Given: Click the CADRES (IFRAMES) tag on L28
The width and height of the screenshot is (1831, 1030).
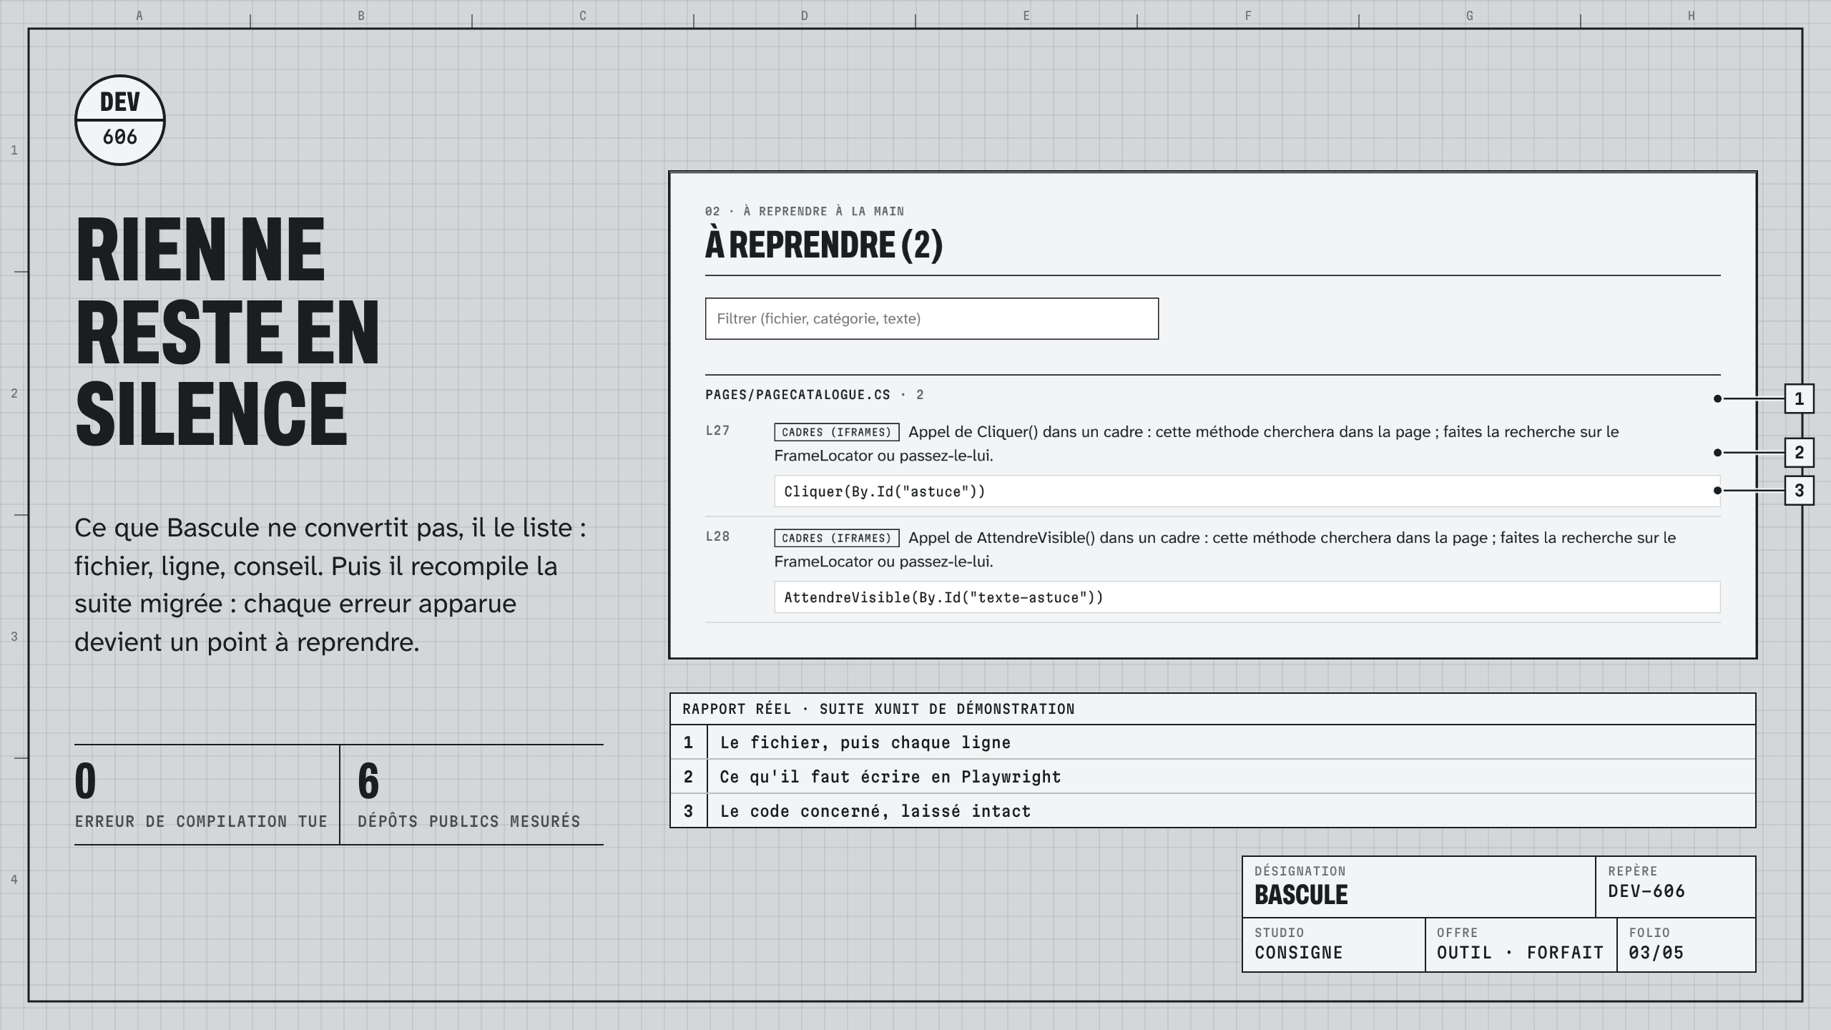Looking at the screenshot, I should pos(836,538).
